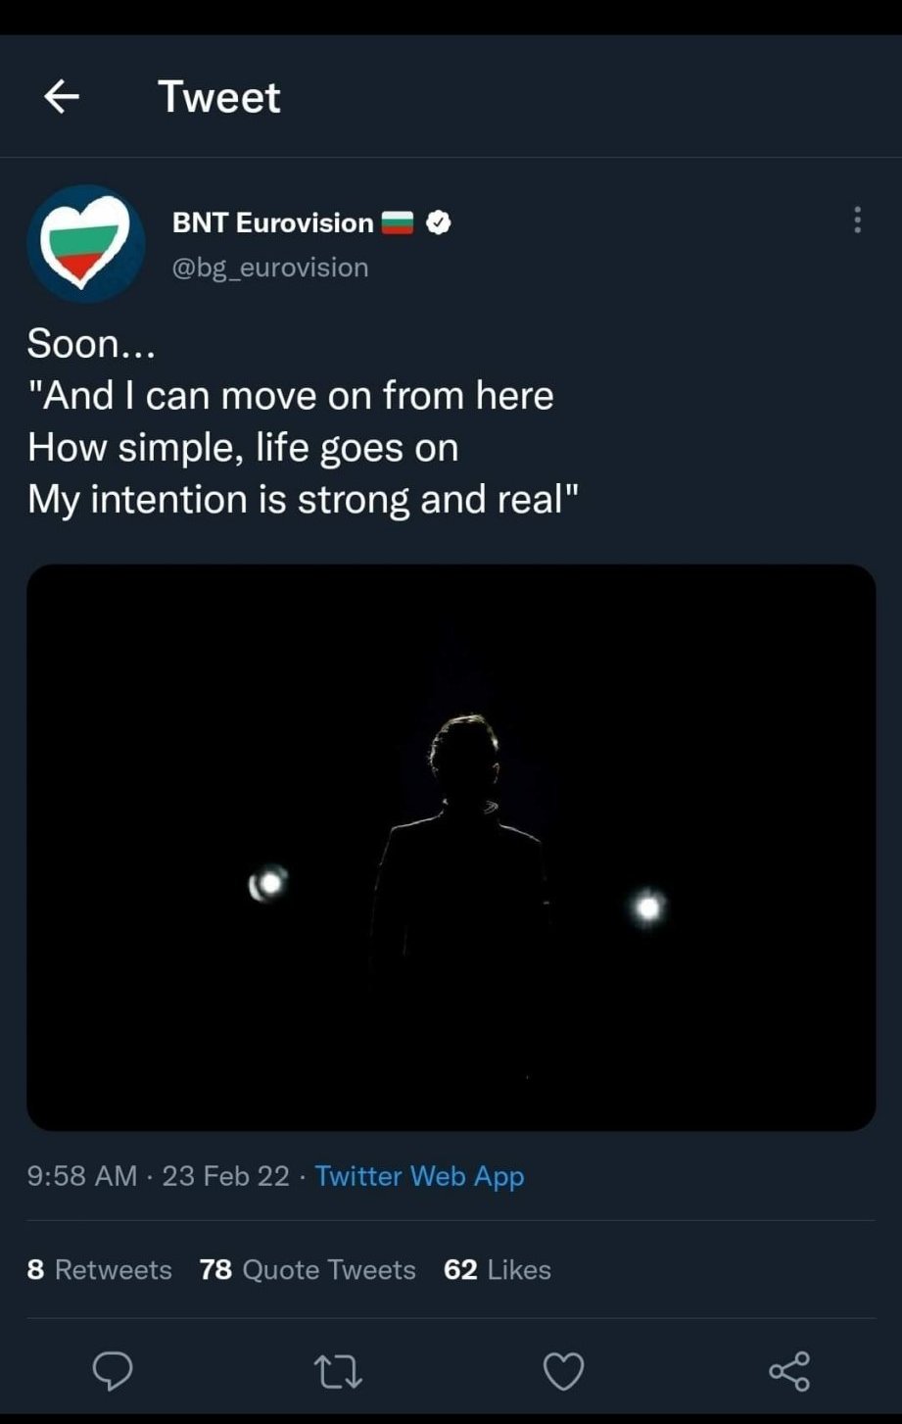Tap the 9:58 AM timestamp

(x=82, y=1175)
